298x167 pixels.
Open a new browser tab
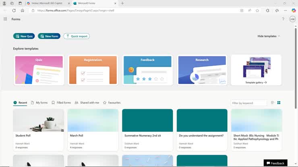pos(122,3)
